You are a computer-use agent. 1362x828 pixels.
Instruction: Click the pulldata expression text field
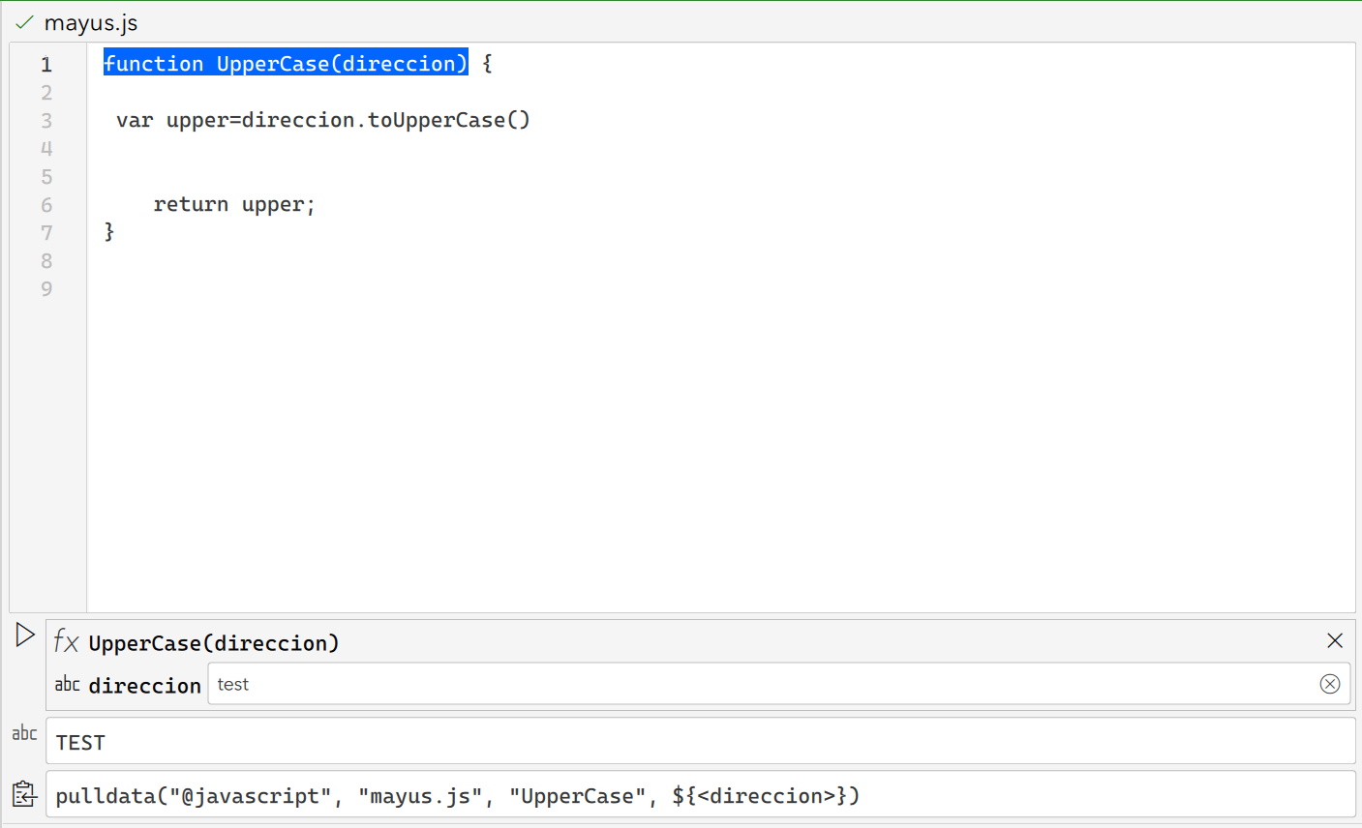point(697,795)
